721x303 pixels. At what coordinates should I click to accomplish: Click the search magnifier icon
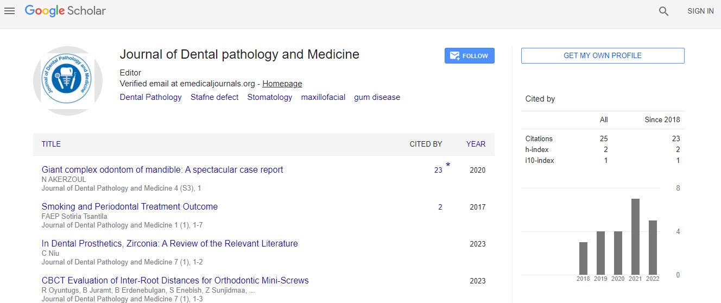(663, 11)
